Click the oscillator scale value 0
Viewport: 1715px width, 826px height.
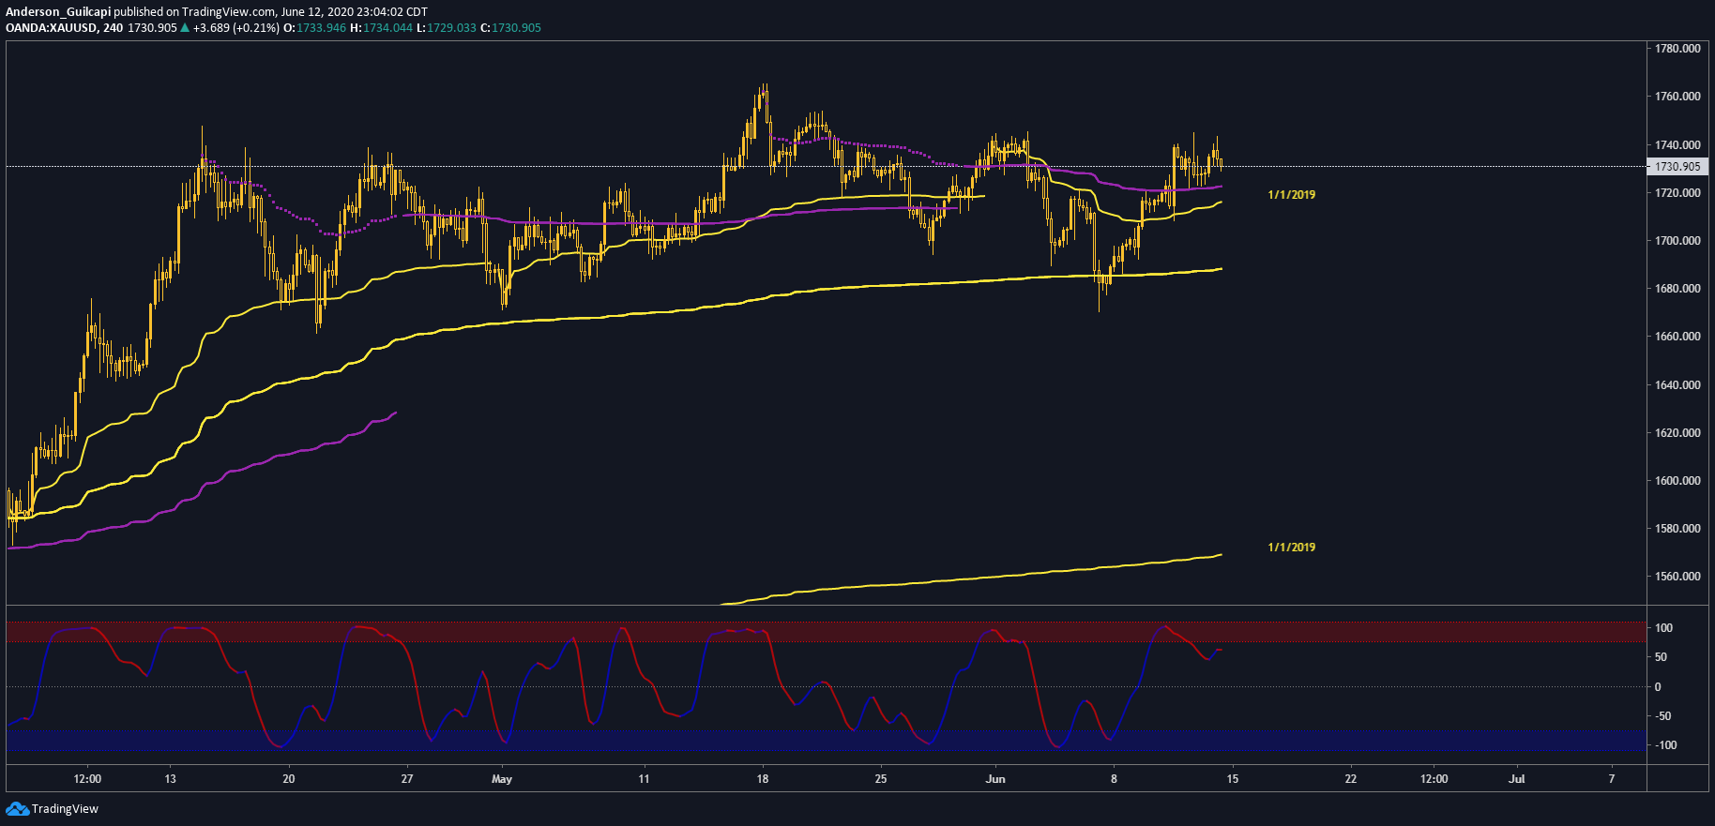(1658, 687)
